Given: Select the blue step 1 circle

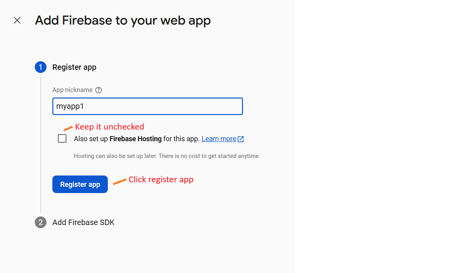Looking at the screenshot, I should click(x=41, y=67).
